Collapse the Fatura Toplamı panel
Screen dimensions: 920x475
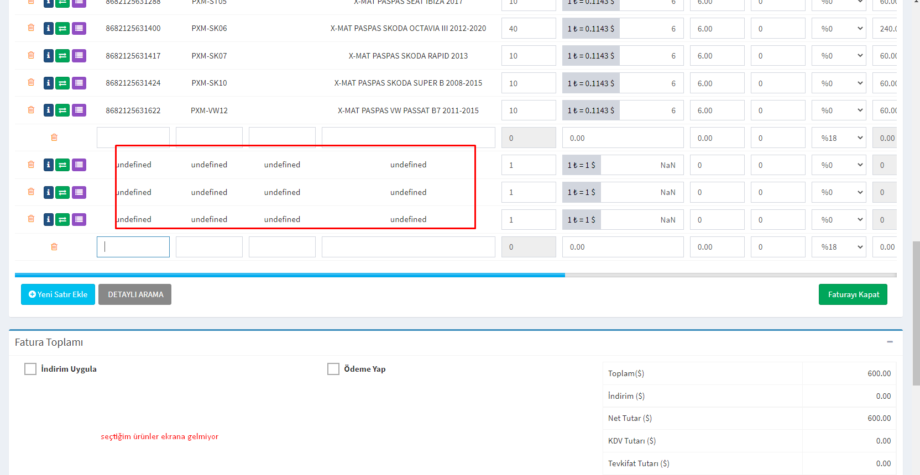(890, 342)
